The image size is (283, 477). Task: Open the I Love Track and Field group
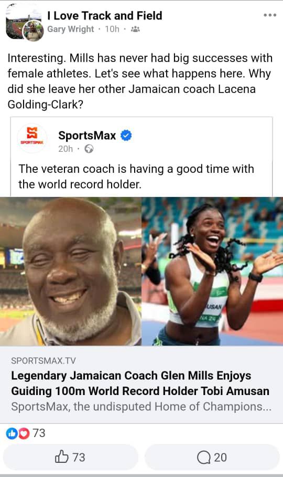tap(105, 16)
